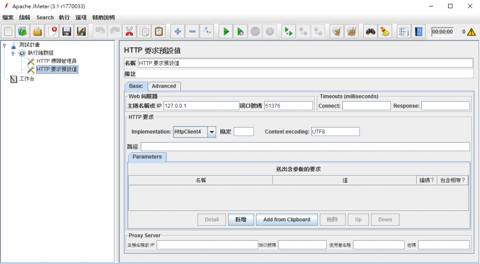Click the Stop sign icon
480x264 pixels.
point(255,31)
